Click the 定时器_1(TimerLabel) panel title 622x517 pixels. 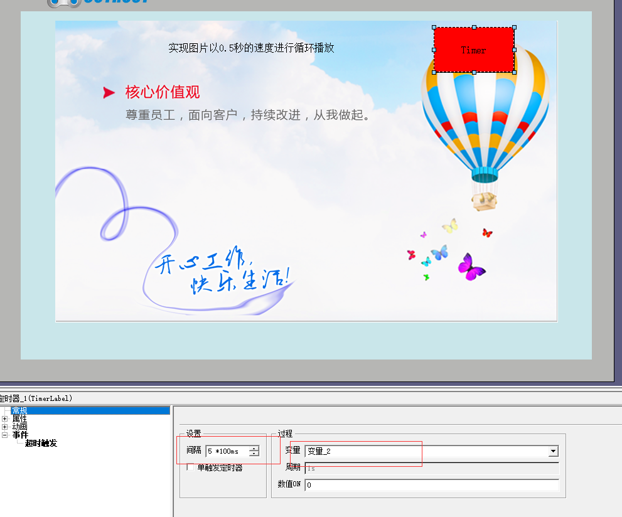click(x=36, y=398)
